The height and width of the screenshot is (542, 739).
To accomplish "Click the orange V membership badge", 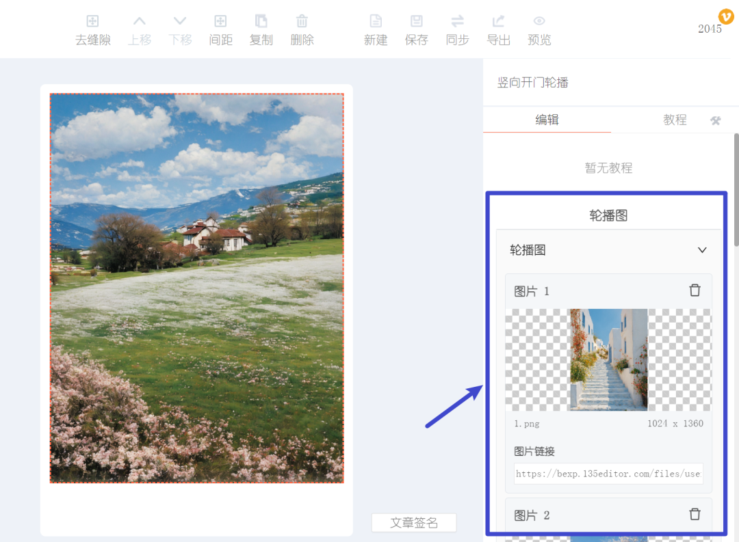I will pos(726,16).
